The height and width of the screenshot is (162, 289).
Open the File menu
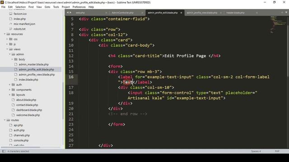[3, 7]
